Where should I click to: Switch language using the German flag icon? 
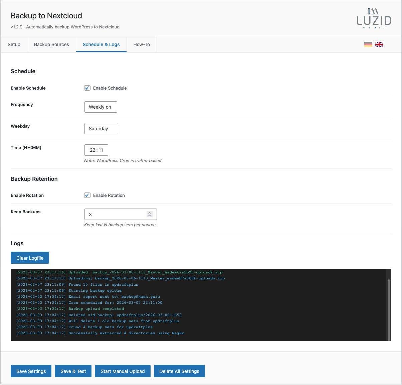click(x=368, y=44)
